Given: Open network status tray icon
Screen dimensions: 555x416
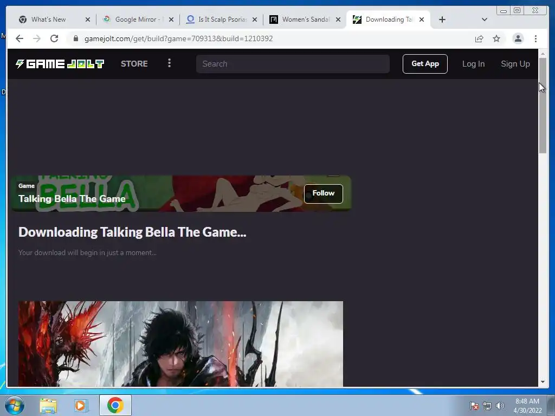Looking at the screenshot, I should [487, 405].
